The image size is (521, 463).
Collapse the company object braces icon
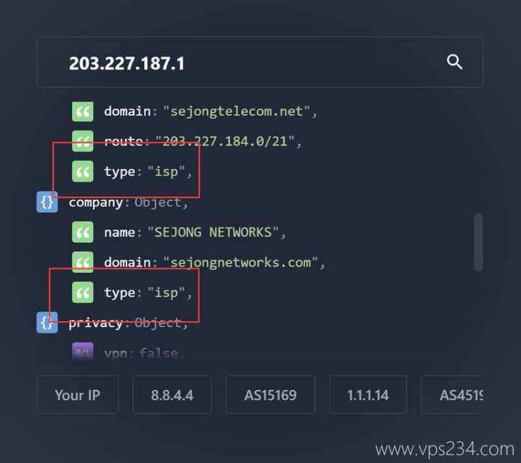pyautogui.click(x=47, y=202)
